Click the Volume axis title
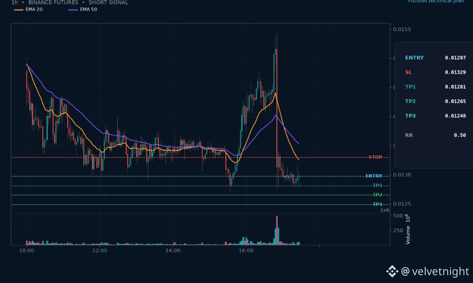Image resolution: width=473 pixels, height=283 pixels. click(x=408, y=229)
